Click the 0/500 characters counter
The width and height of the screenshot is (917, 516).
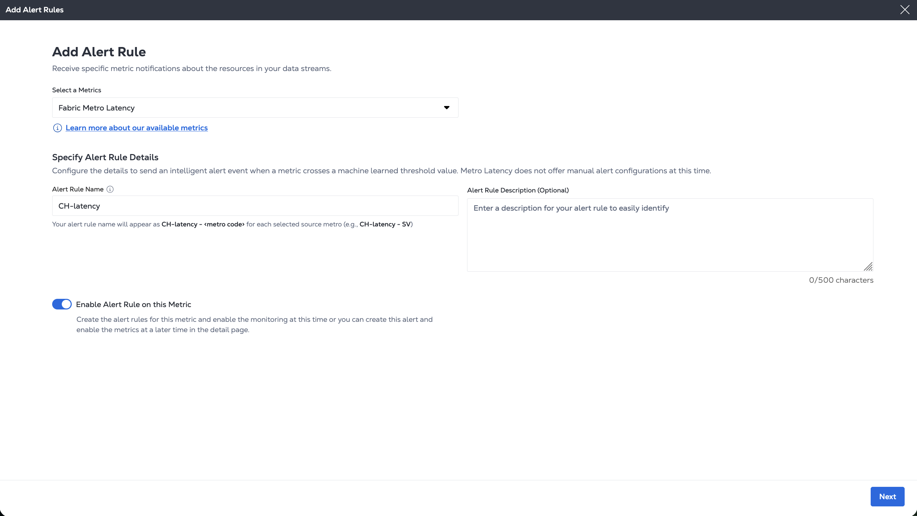click(841, 280)
